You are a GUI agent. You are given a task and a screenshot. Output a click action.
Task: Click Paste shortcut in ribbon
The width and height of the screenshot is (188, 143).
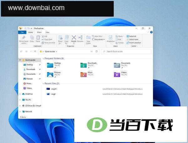[x=49, y=43]
